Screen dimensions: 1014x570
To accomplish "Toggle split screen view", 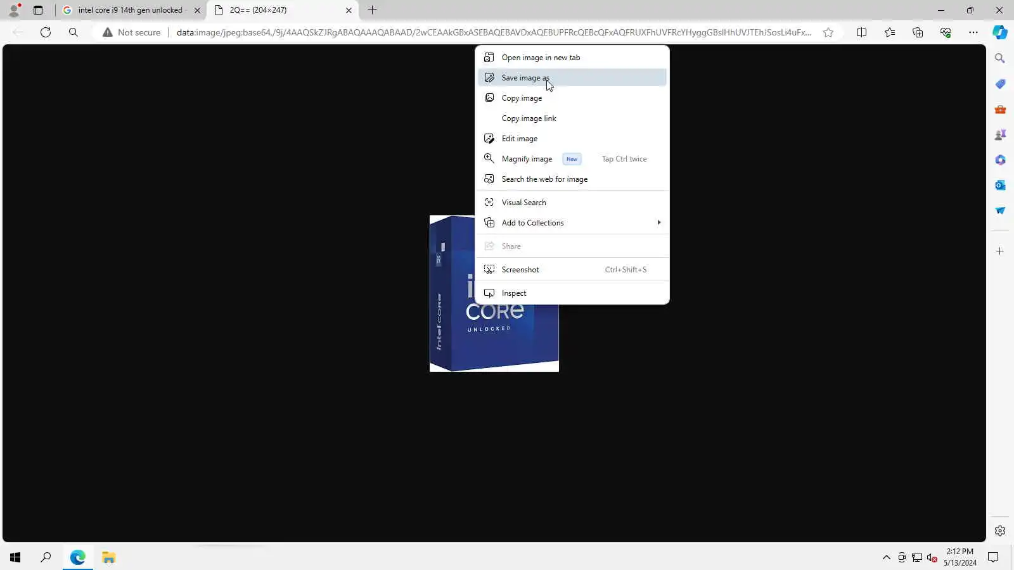I will pyautogui.click(x=861, y=32).
